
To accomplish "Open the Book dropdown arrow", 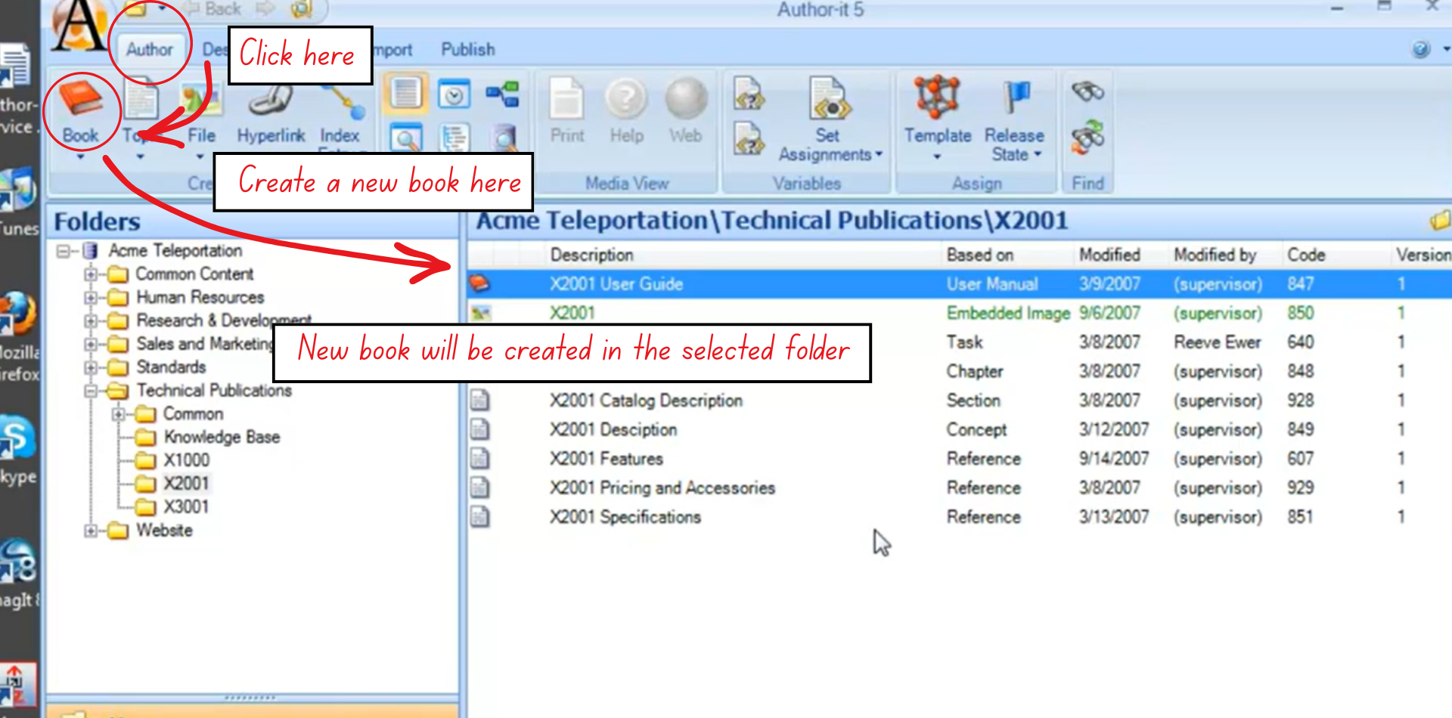I will click(80, 157).
